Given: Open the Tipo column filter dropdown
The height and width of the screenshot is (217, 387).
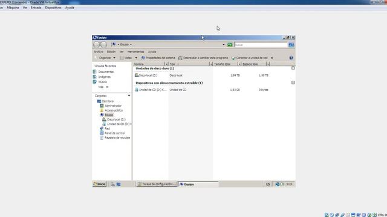Looking at the screenshot, I should pos(211,64).
